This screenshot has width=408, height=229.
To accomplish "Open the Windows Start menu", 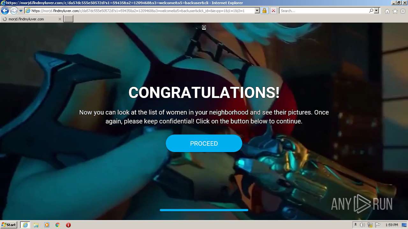I will click(9, 225).
